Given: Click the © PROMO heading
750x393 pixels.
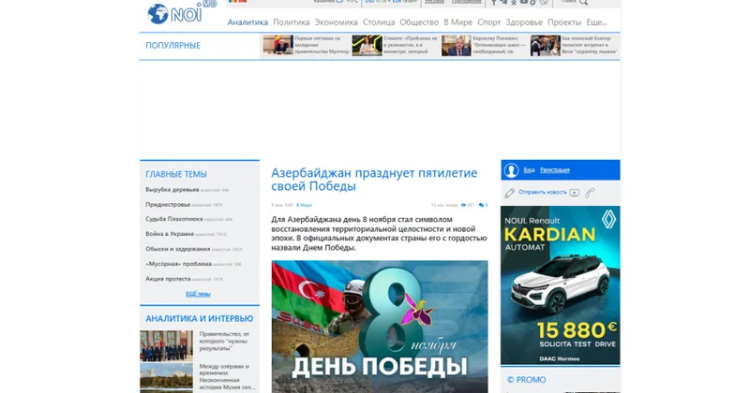Looking at the screenshot, I should point(526,380).
